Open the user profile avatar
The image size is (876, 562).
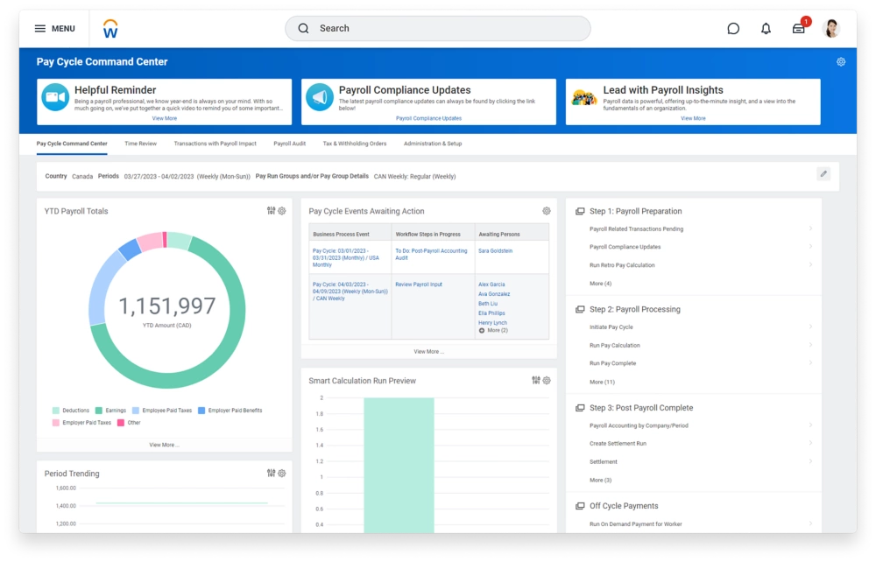(x=832, y=29)
